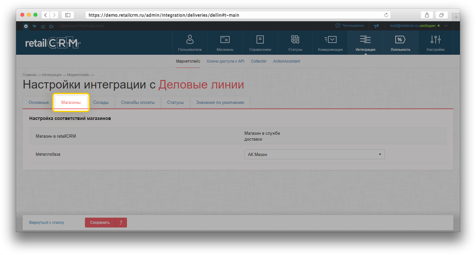Viewport: 476px width, 255px height.
Task: Click the save-and-exit arrow button
Action: click(x=121, y=223)
